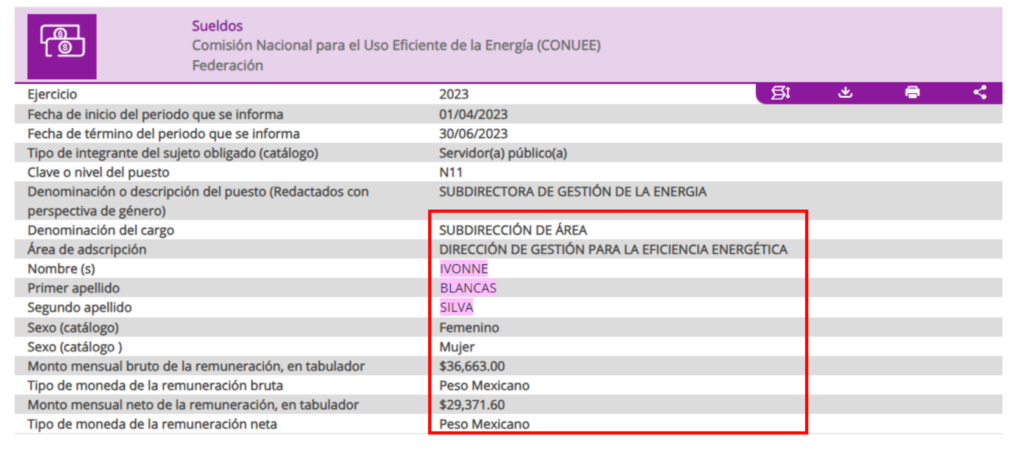
Task: Select the highlighted surname BLANCAS
Action: (468, 288)
